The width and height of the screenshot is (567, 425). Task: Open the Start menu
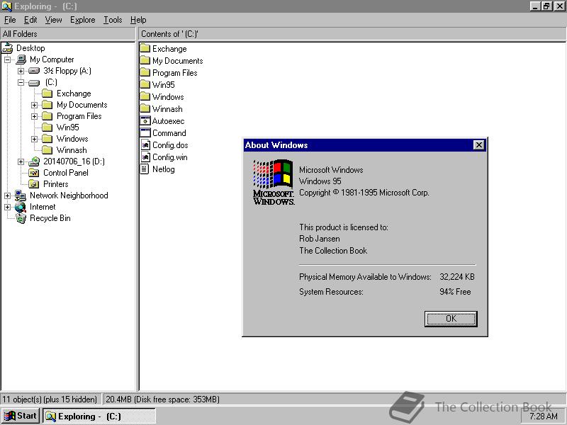(21, 416)
